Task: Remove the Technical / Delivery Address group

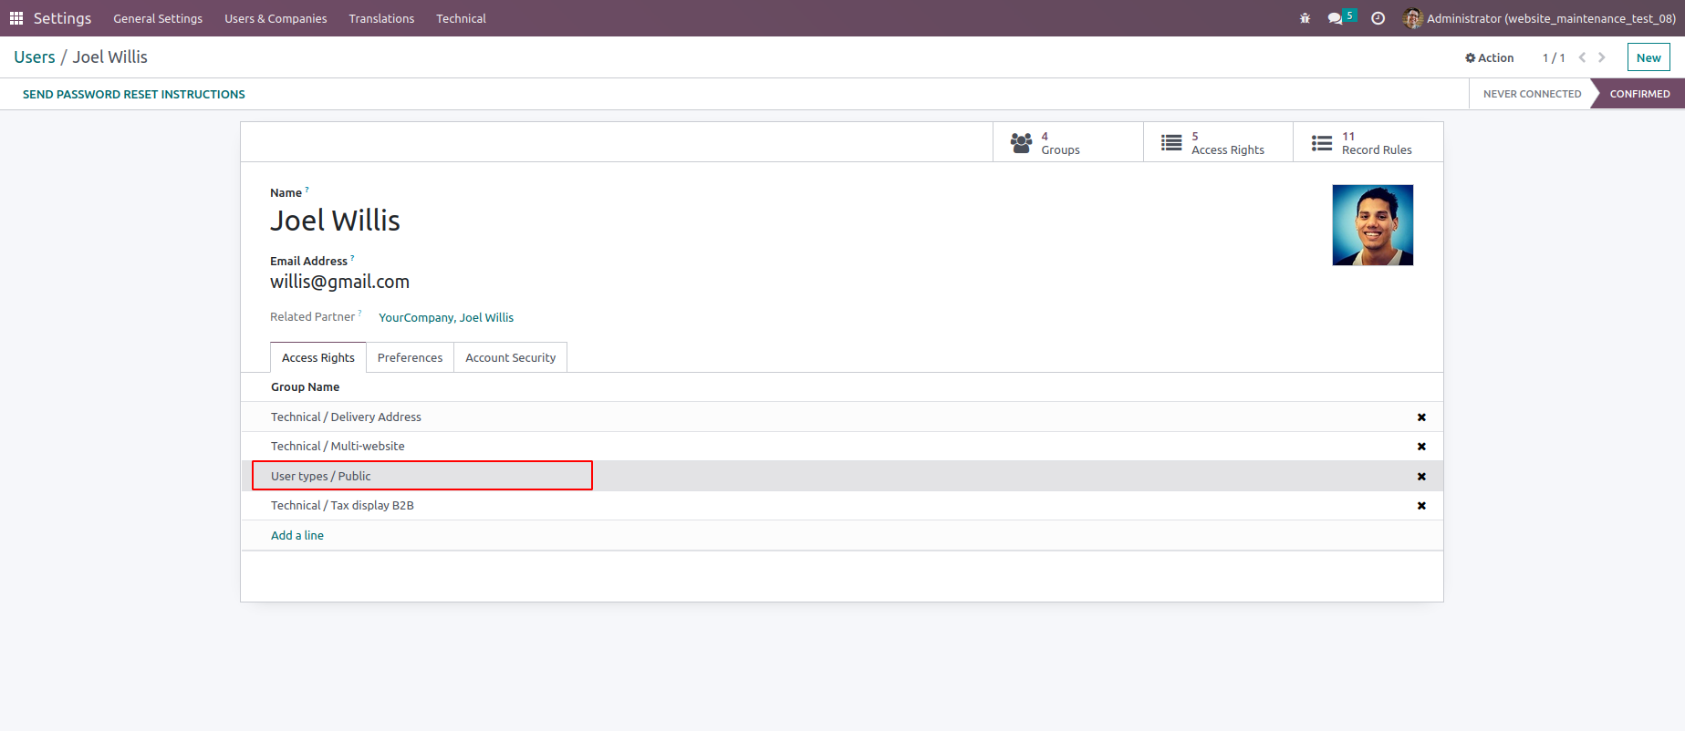Action: point(1421,417)
